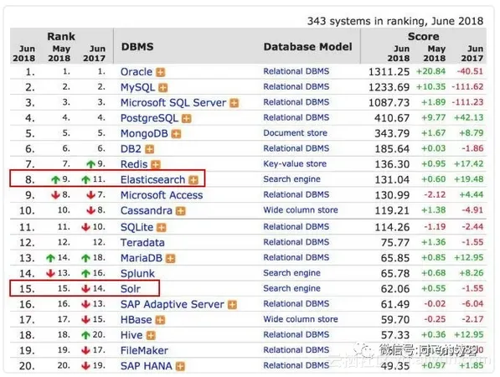Image resolution: width=500 pixels, height=377 pixels.
Task: Click the plus icon next to MongoDB
Action: [176, 134]
